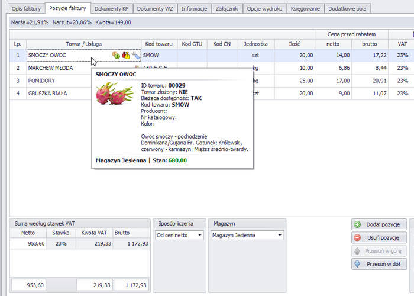Click the Towar / Usługa column header
This screenshot has height=296, width=414.
[83, 43]
